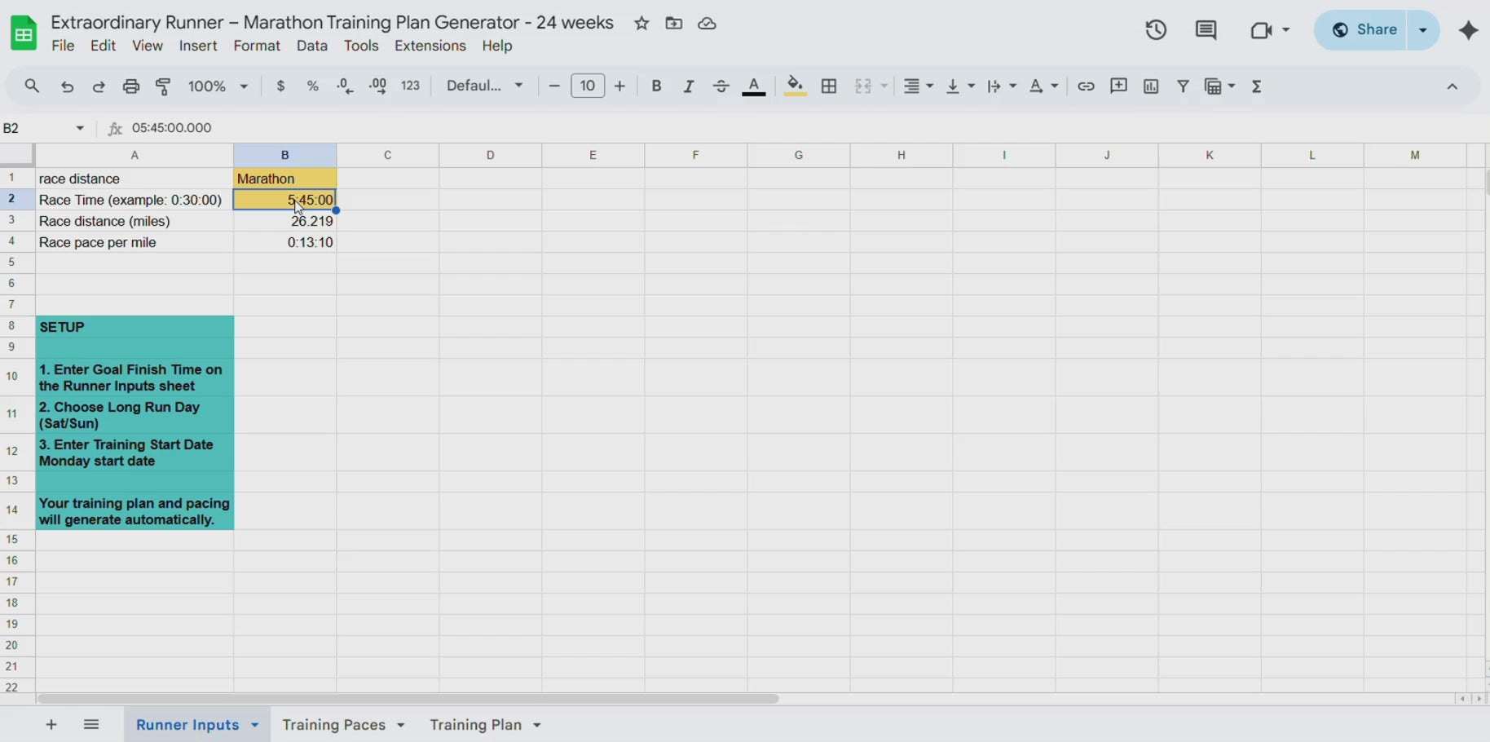1490x742 pixels.
Task: Switch to the Training Plan tab
Action: pyautogui.click(x=475, y=725)
